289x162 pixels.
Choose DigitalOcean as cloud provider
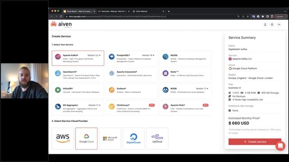pos(134,139)
